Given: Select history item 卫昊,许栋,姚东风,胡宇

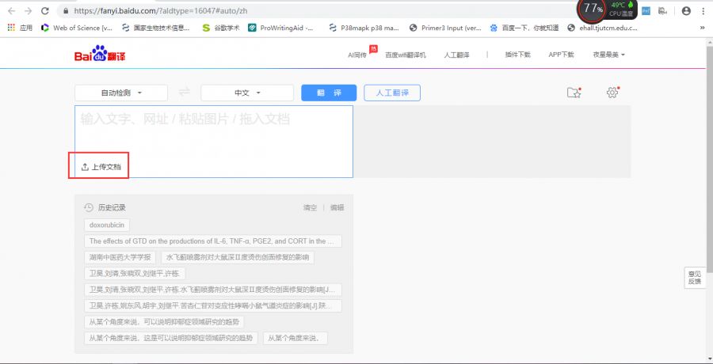Looking at the screenshot, I should [213, 305].
